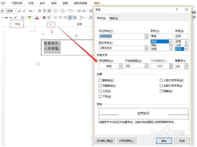Tick the 上标 superscript checkbox
The image size is (197, 147).
pos(100,91)
